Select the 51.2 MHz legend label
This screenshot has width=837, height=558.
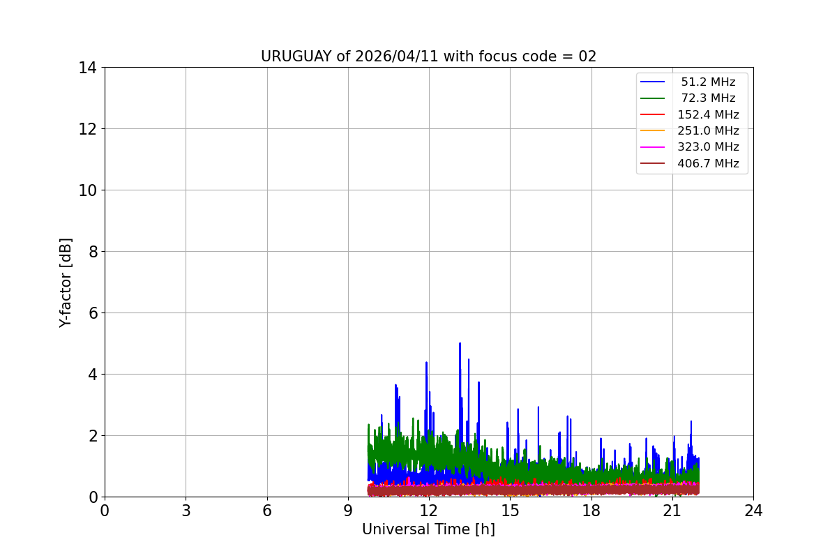point(708,82)
